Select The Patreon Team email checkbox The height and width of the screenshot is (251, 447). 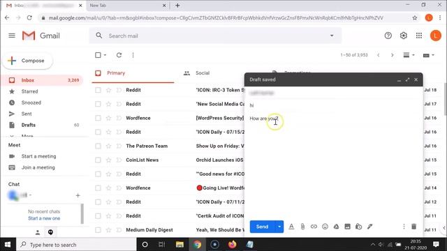coord(98,146)
